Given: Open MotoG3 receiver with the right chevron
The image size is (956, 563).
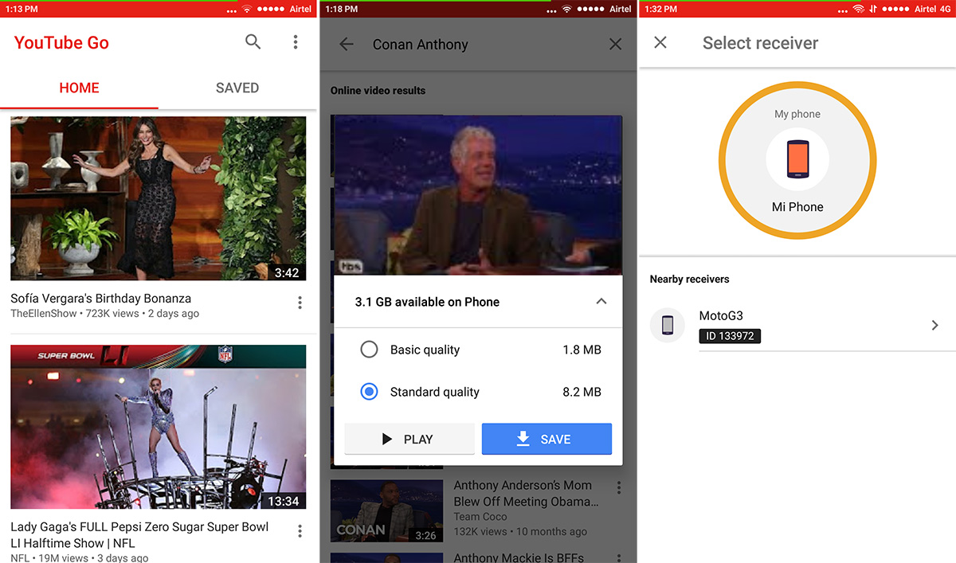Looking at the screenshot, I should click(x=935, y=325).
